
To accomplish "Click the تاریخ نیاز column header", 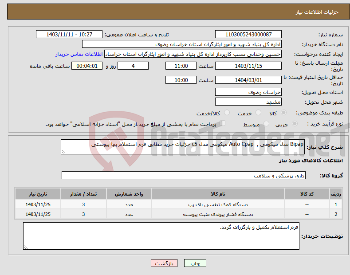I will point(38,194).
